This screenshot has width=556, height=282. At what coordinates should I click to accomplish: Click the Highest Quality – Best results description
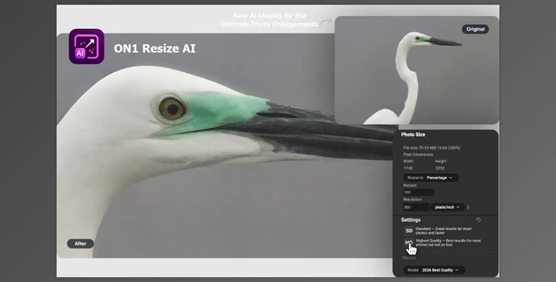pyautogui.click(x=448, y=242)
